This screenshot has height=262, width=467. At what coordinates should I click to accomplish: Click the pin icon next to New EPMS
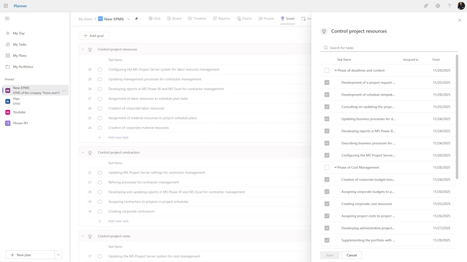[x=136, y=19]
